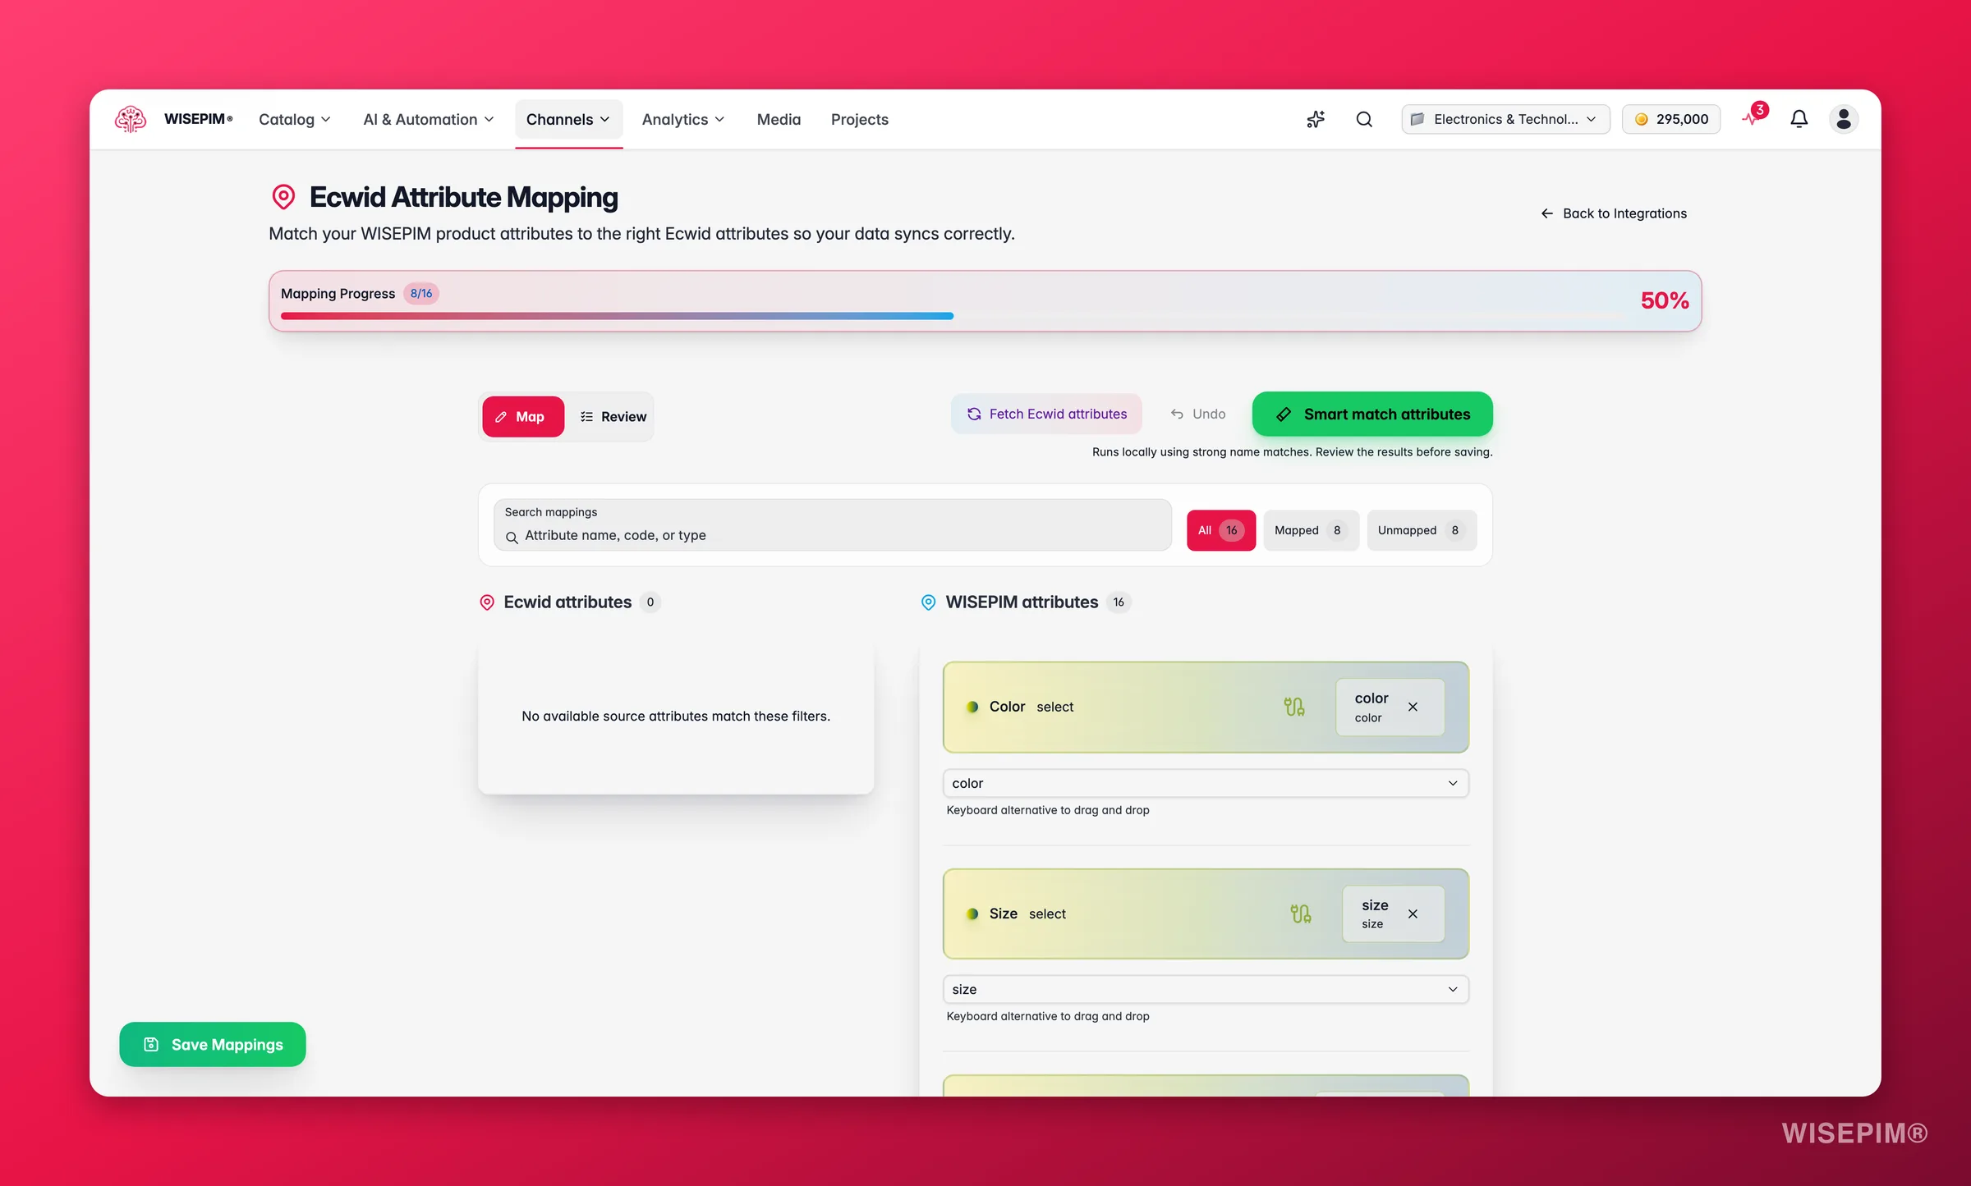This screenshot has height=1186, width=1971.
Task: Click 'No available source attributes' message
Action: click(676, 716)
